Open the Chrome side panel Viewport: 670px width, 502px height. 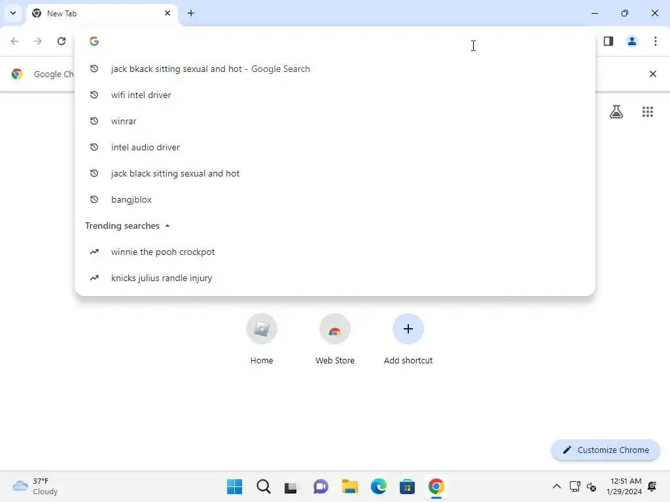coord(608,41)
